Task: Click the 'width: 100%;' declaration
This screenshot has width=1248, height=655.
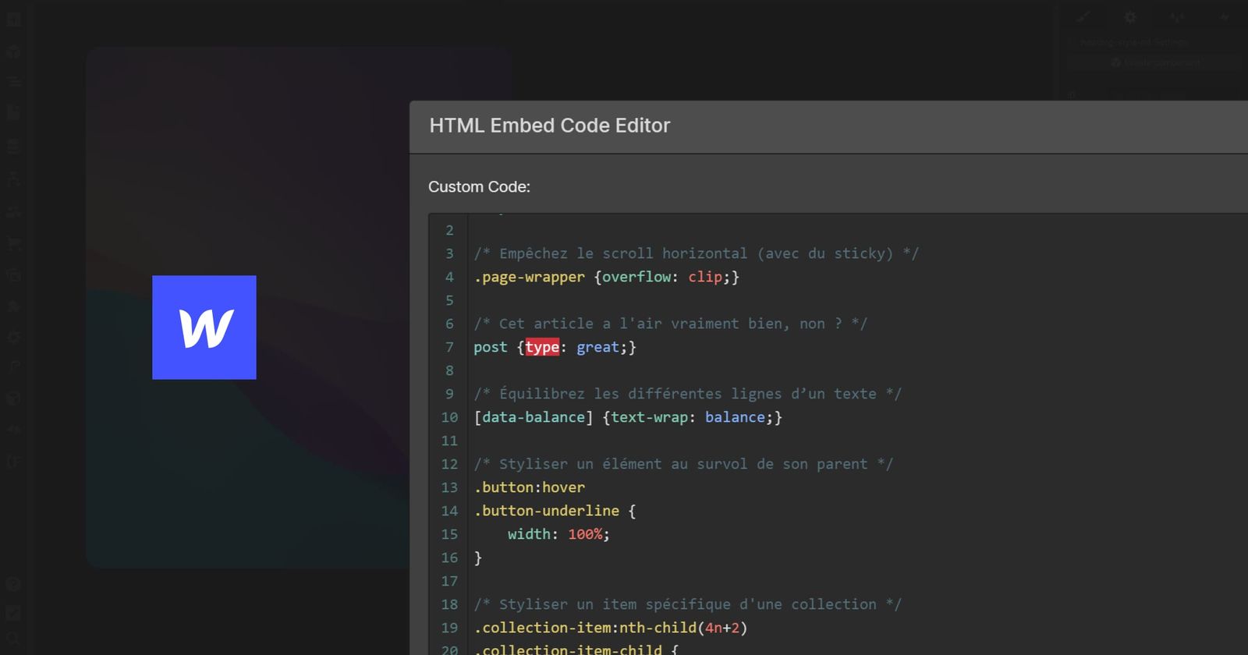Action: click(x=558, y=534)
